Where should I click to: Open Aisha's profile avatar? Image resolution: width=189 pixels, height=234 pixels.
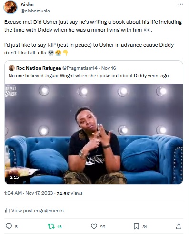10,8
